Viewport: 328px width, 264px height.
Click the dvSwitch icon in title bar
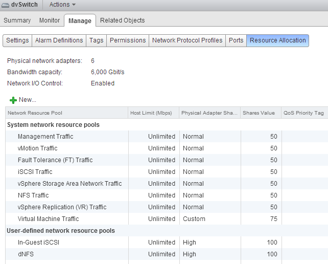[5, 5]
